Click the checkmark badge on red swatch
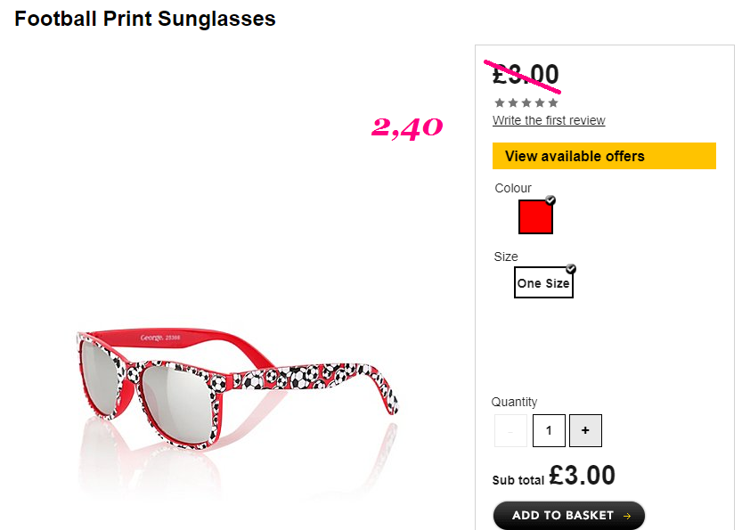 click(550, 200)
